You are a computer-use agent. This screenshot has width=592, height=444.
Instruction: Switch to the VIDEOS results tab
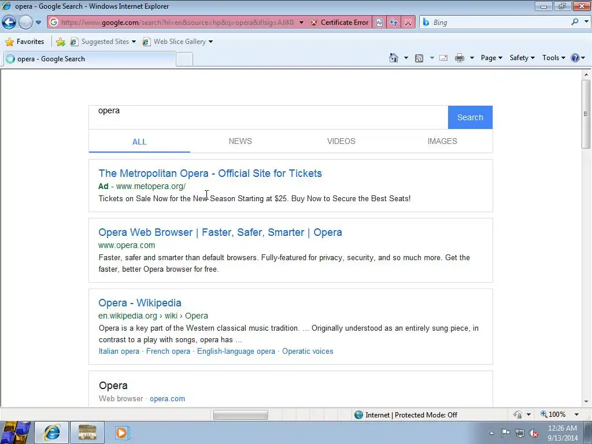click(x=341, y=141)
